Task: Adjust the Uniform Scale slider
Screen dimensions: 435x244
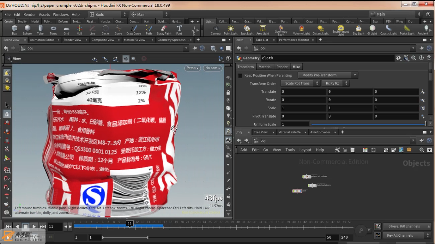Action: pos(368,124)
